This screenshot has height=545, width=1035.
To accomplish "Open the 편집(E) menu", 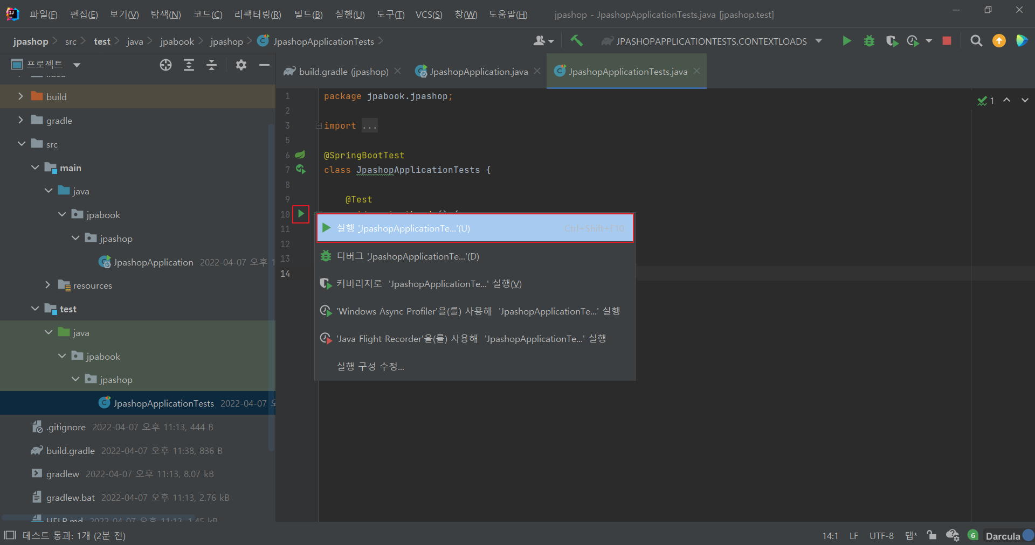I will coord(84,15).
